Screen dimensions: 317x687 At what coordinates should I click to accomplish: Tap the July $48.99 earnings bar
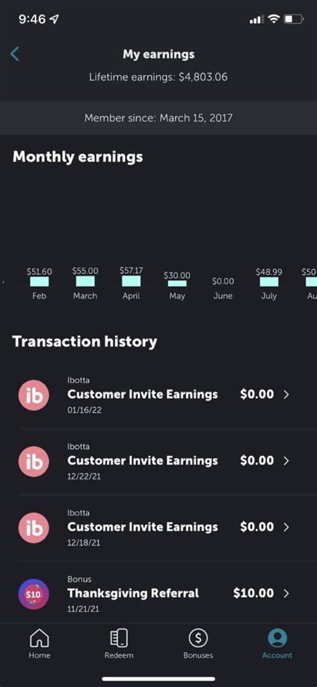click(269, 282)
